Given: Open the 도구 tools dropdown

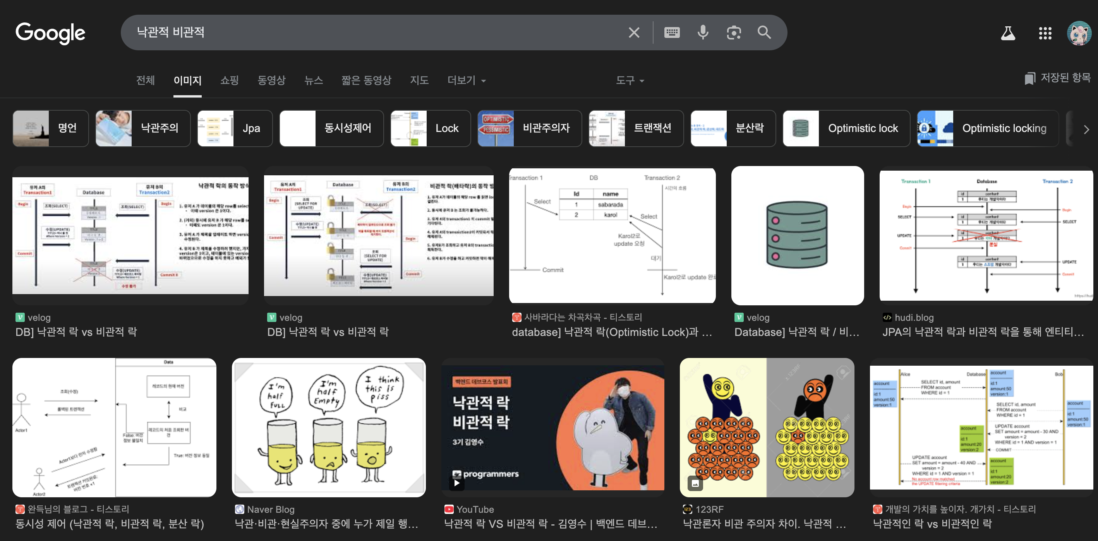Looking at the screenshot, I should (629, 80).
